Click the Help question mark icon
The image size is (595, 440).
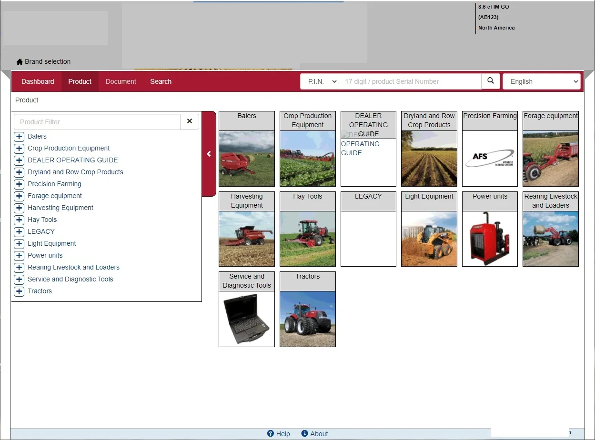pos(271,433)
